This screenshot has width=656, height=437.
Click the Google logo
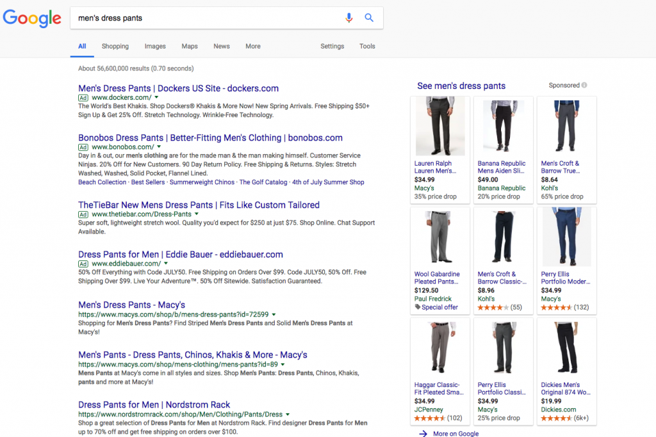[31, 19]
